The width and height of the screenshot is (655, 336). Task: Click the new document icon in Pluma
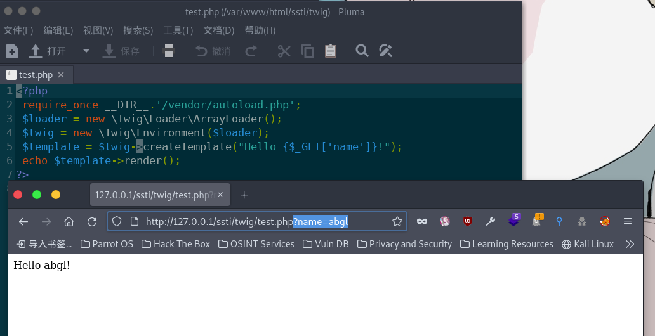click(12, 51)
